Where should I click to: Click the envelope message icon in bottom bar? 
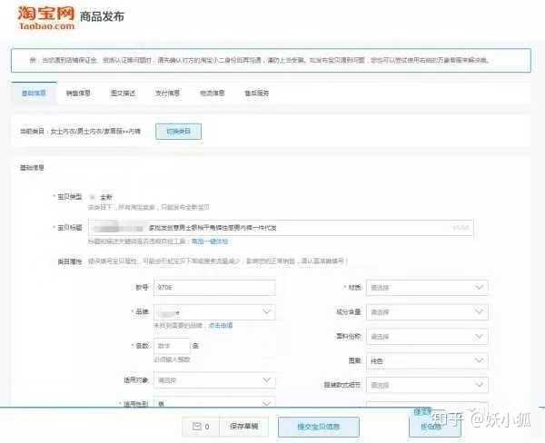198,426
